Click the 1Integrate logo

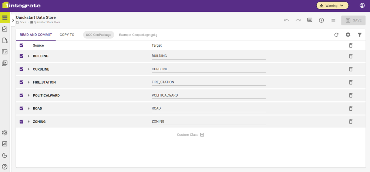pos(21,6)
